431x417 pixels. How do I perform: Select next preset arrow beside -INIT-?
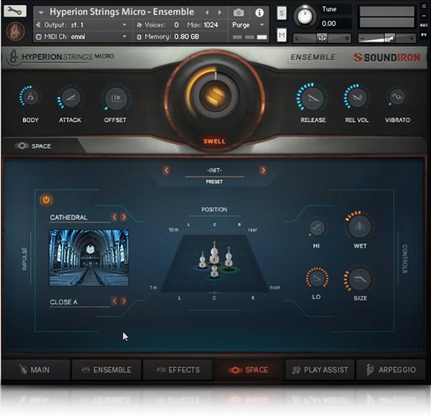coord(263,170)
